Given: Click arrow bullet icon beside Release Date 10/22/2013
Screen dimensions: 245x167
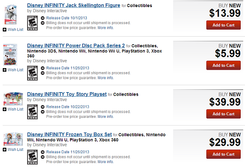Looking at the screenshot, I should pos(43,107).
